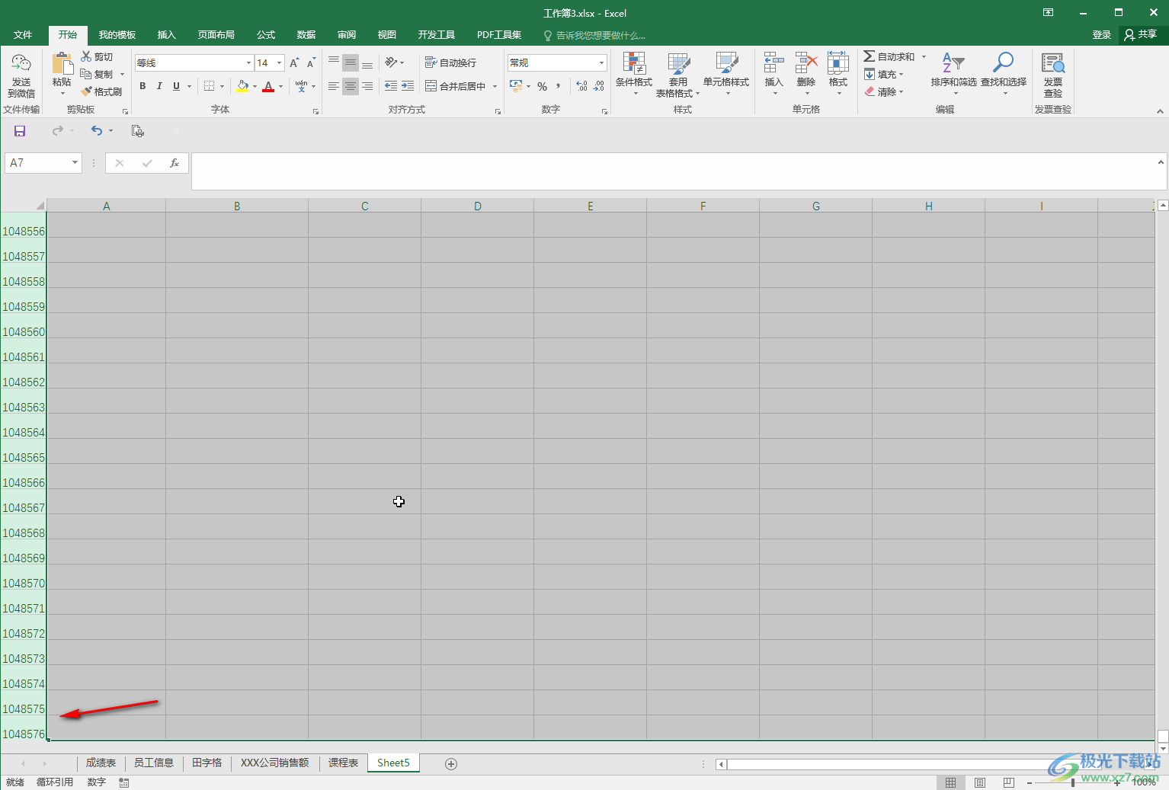Switch to the Page Layout tab
Image resolution: width=1169 pixels, height=790 pixels.
(216, 35)
